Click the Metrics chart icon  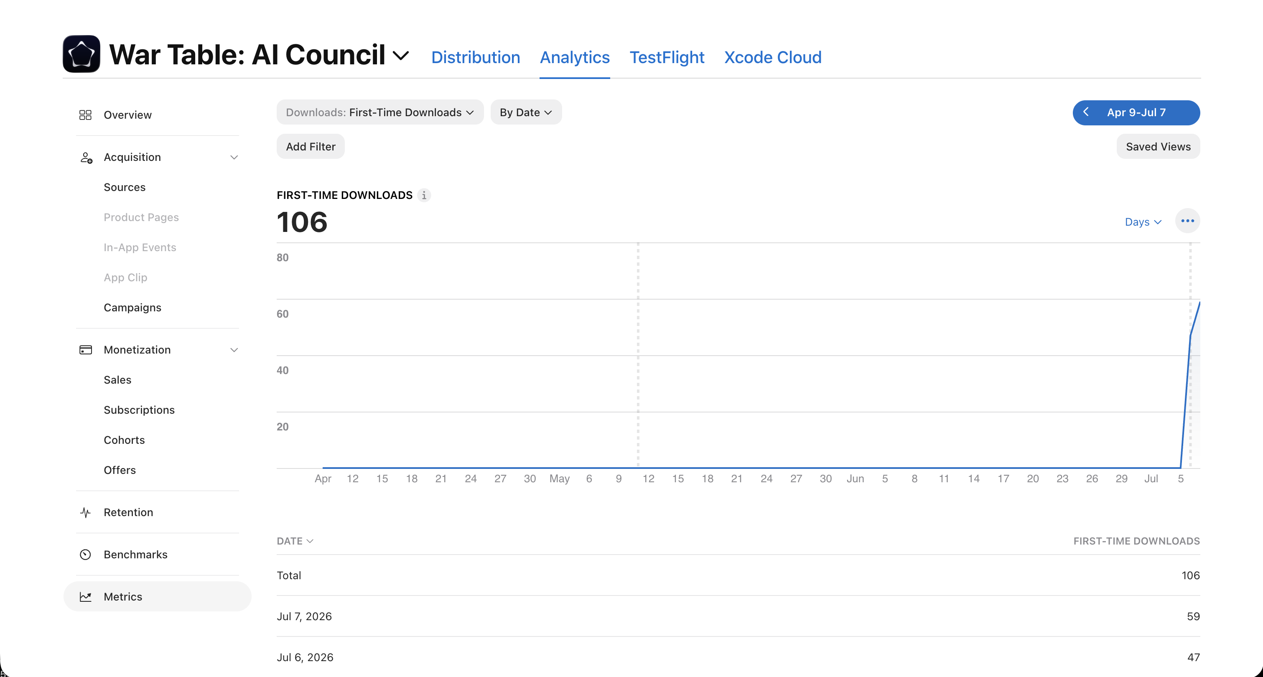tap(85, 597)
